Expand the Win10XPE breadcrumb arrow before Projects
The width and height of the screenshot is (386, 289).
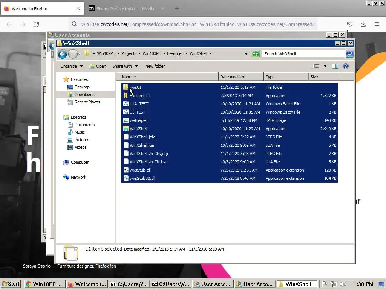pos(119,53)
